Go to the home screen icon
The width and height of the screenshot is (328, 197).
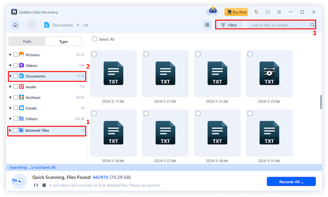(15, 25)
